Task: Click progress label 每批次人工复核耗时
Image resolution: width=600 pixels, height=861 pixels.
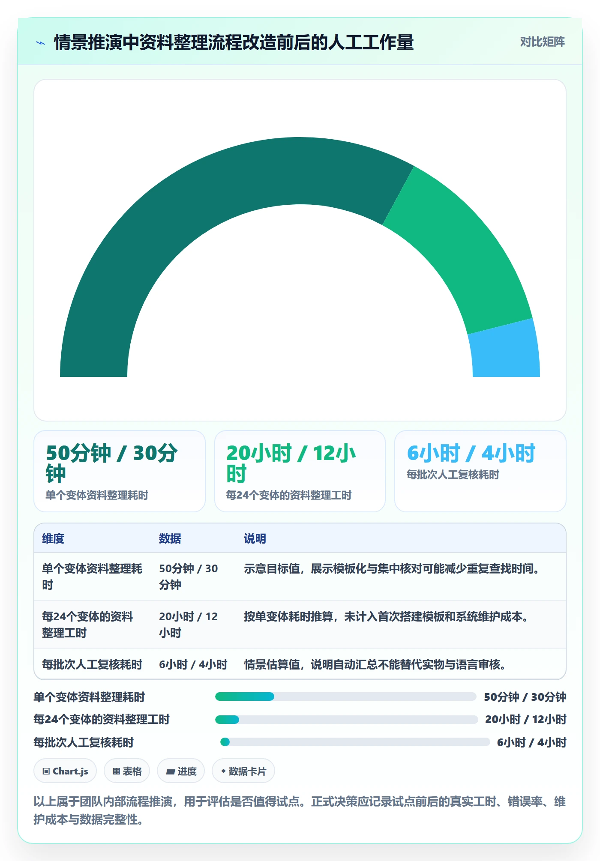Action: [x=84, y=742]
